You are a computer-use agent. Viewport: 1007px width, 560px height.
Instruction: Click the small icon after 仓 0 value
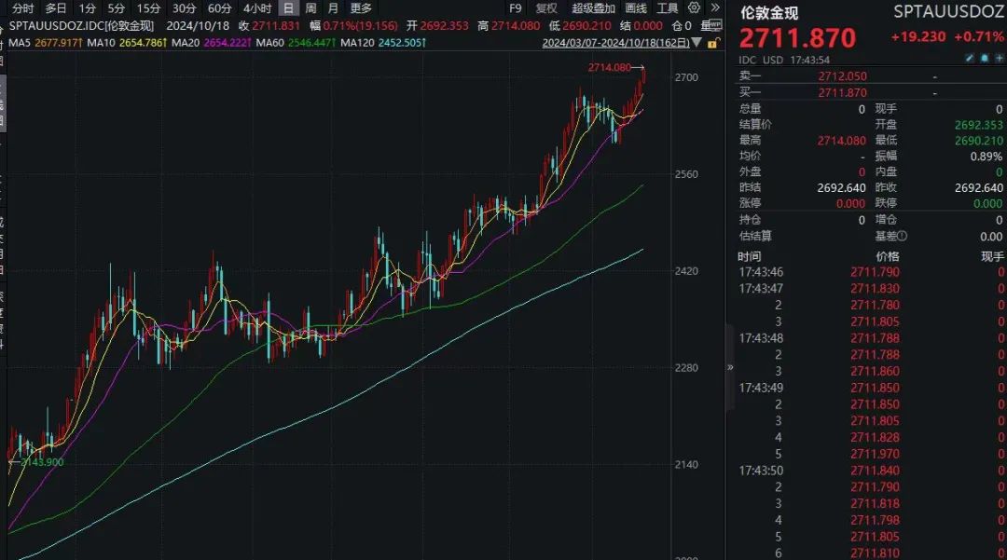[x=713, y=25]
